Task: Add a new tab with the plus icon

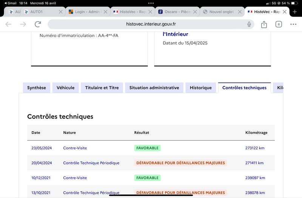Action: [295, 12]
